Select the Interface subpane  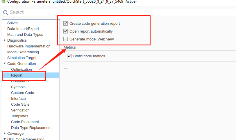pyautogui.click(x=18, y=99)
